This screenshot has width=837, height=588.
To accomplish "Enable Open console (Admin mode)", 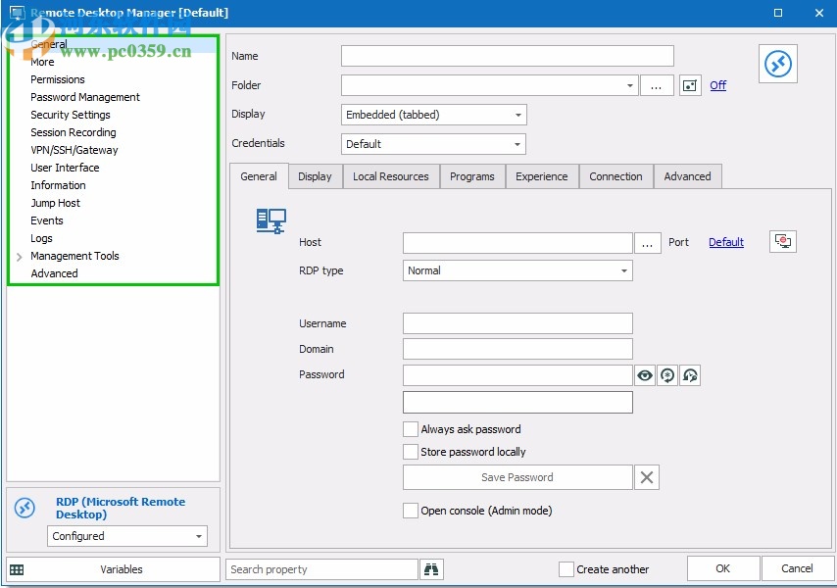I will (411, 511).
